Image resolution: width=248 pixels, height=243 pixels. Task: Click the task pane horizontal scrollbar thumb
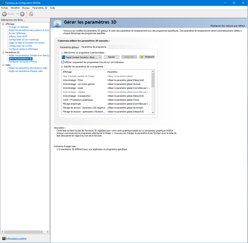23,232
